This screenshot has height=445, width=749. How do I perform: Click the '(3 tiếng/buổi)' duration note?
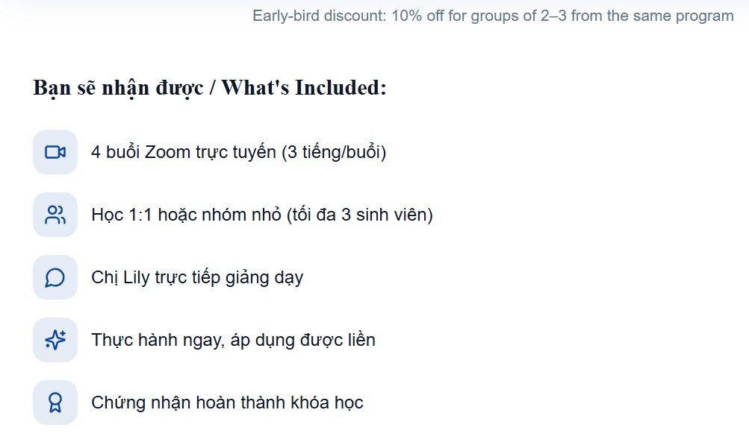pos(334,152)
